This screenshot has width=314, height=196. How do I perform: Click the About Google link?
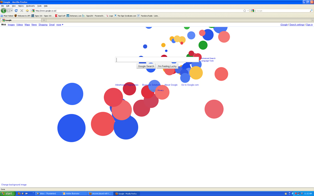[x=171, y=85]
